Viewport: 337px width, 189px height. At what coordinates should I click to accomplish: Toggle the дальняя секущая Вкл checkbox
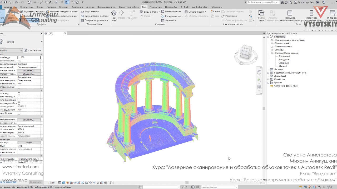[19, 103]
